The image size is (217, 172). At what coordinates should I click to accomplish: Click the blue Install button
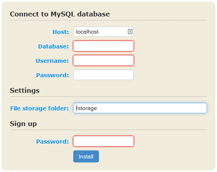click(x=86, y=156)
